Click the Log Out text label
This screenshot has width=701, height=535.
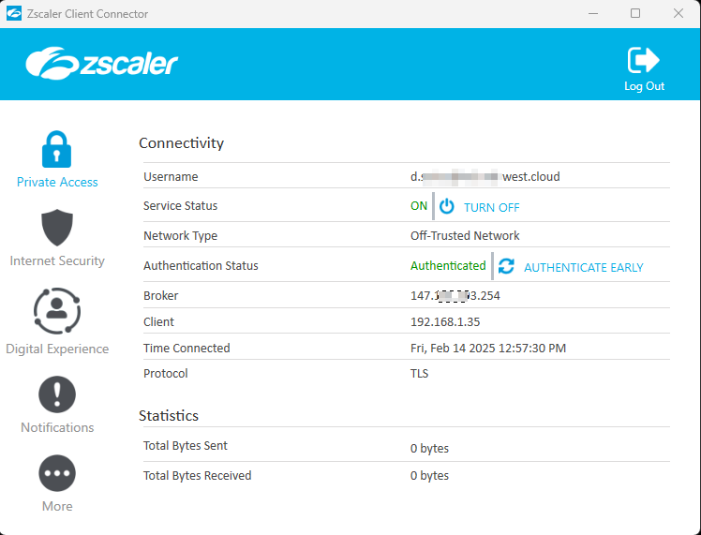point(644,86)
